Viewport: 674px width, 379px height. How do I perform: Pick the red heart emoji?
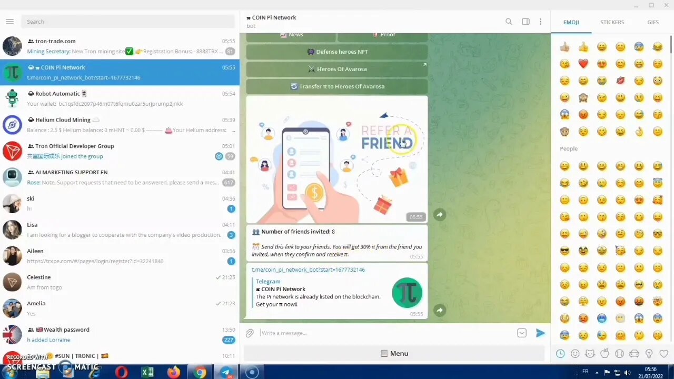[583, 64]
